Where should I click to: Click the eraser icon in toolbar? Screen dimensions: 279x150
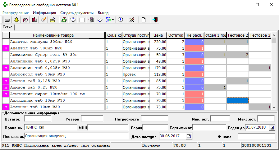43,20
